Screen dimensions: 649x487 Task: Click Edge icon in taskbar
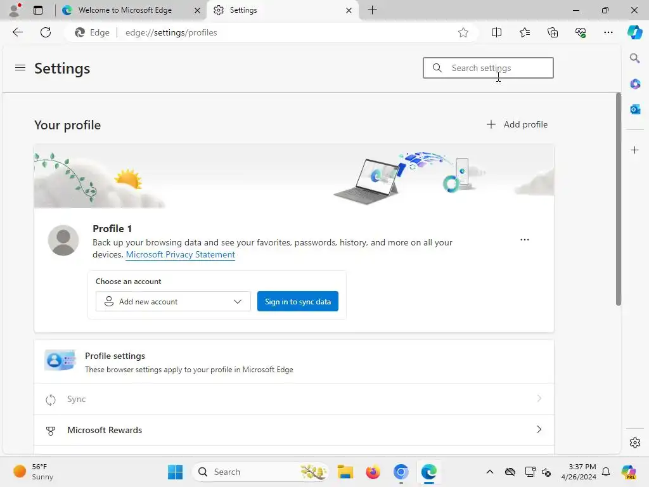coord(429,472)
